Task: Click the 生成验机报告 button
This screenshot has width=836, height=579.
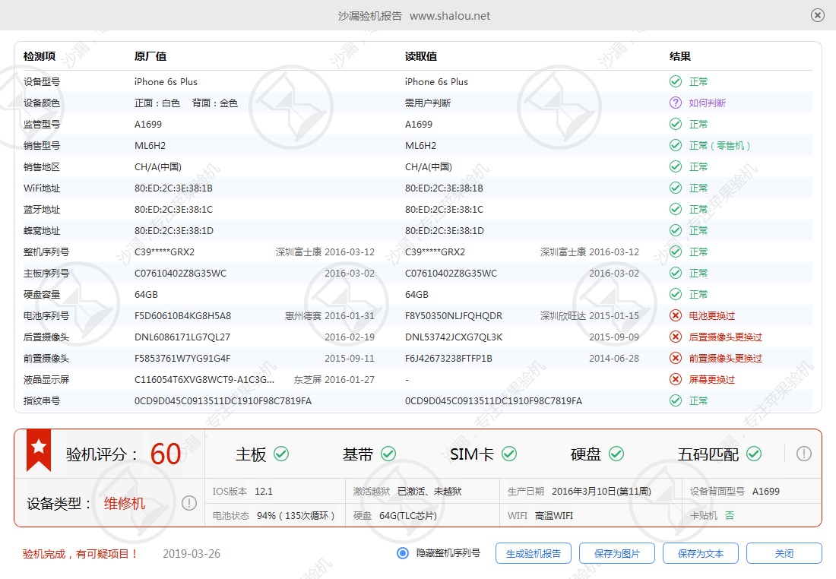Action: pyautogui.click(x=534, y=553)
